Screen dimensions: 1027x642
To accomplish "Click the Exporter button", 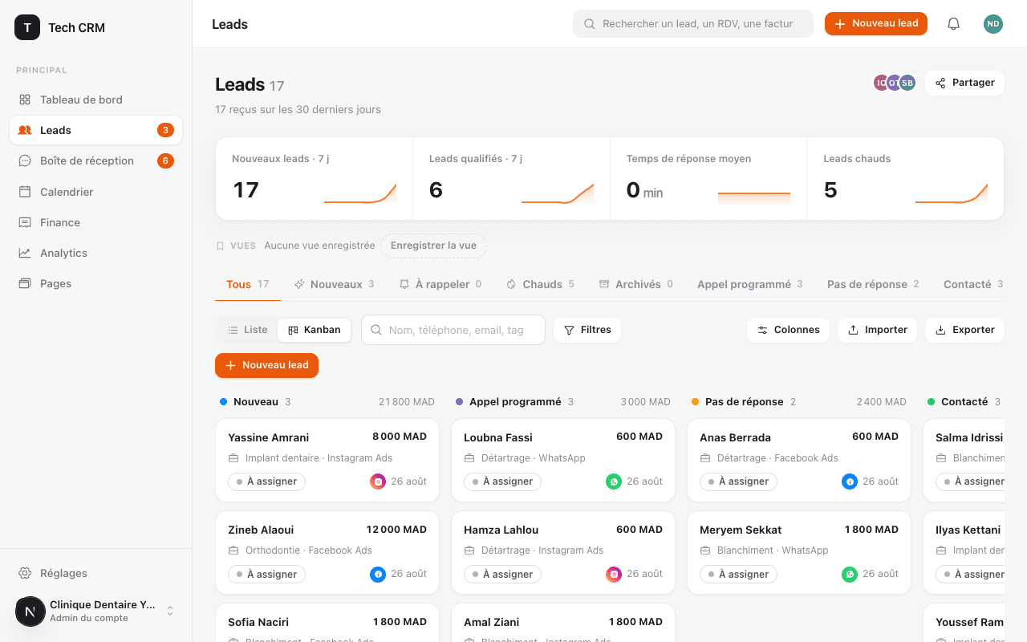I will [x=964, y=330].
